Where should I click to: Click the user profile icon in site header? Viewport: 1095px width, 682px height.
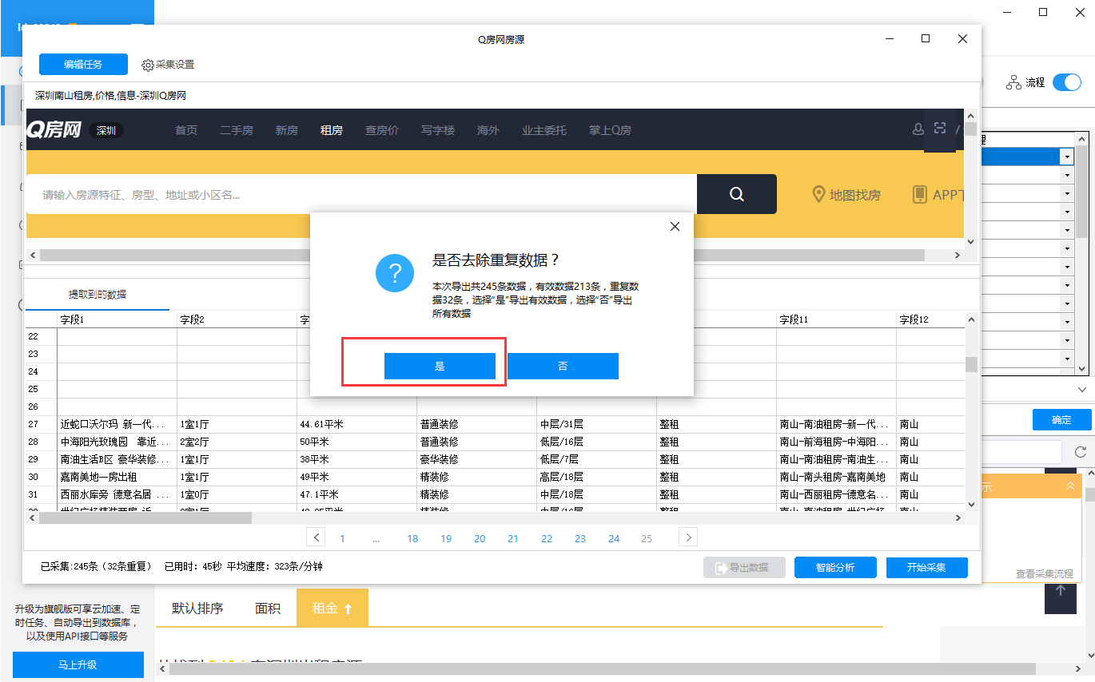tap(918, 129)
